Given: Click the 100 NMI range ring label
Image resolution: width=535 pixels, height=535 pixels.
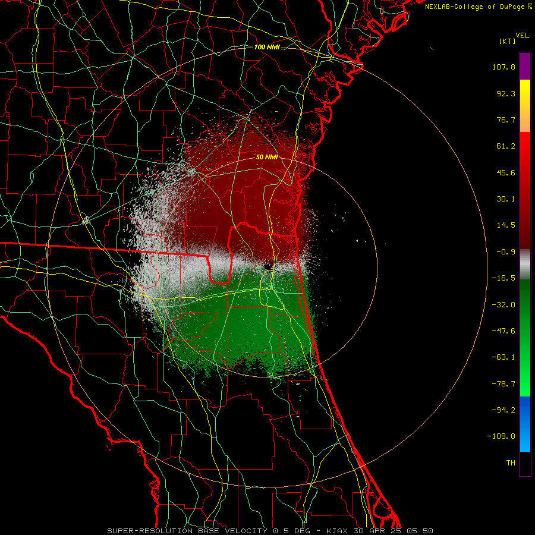Looking at the screenshot, I should pos(267,47).
